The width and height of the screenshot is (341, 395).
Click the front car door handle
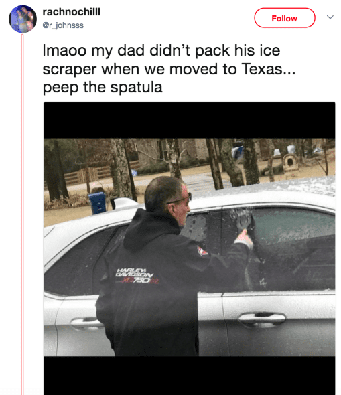tap(261, 319)
